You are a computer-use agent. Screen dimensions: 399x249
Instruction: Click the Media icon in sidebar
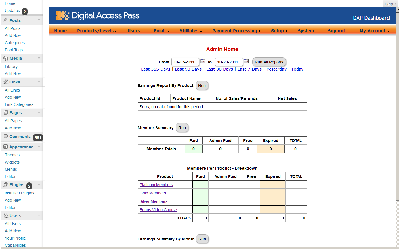[x=5, y=58]
